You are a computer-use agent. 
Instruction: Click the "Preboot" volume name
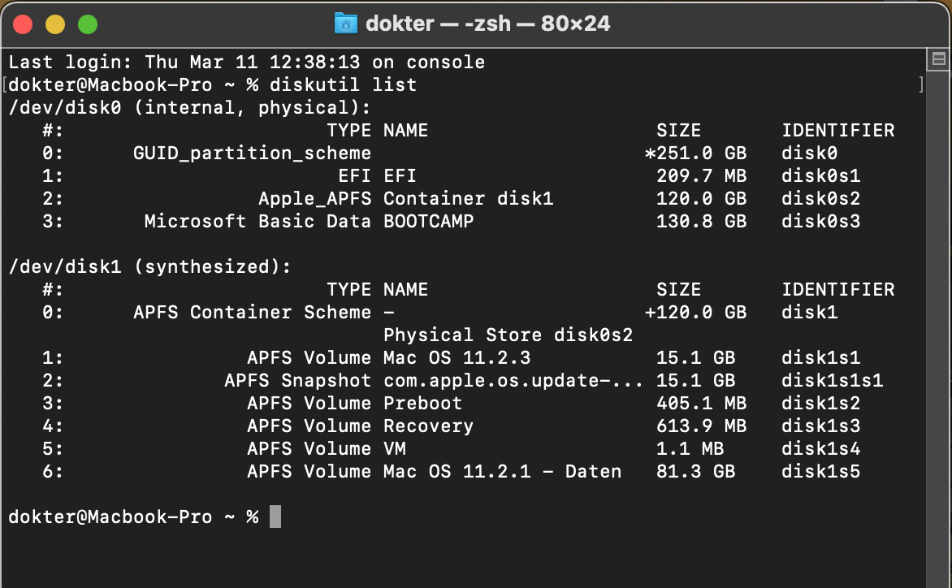pyautogui.click(x=422, y=404)
